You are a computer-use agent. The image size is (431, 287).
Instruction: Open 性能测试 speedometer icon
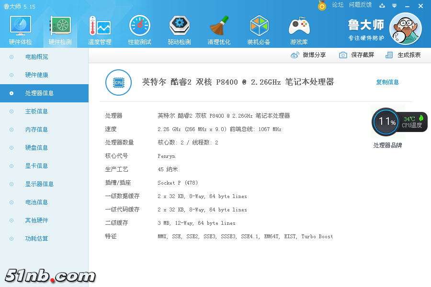click(139, 26)
